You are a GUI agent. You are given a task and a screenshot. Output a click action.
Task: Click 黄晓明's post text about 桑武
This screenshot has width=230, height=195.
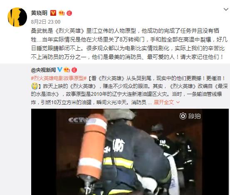click(x=129, y=44)
